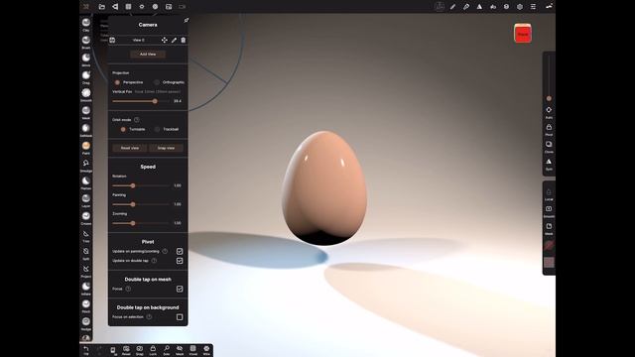Click the Mask button in bottom bar
Viewport: 635px width, 357px height.
coord(180,350)
